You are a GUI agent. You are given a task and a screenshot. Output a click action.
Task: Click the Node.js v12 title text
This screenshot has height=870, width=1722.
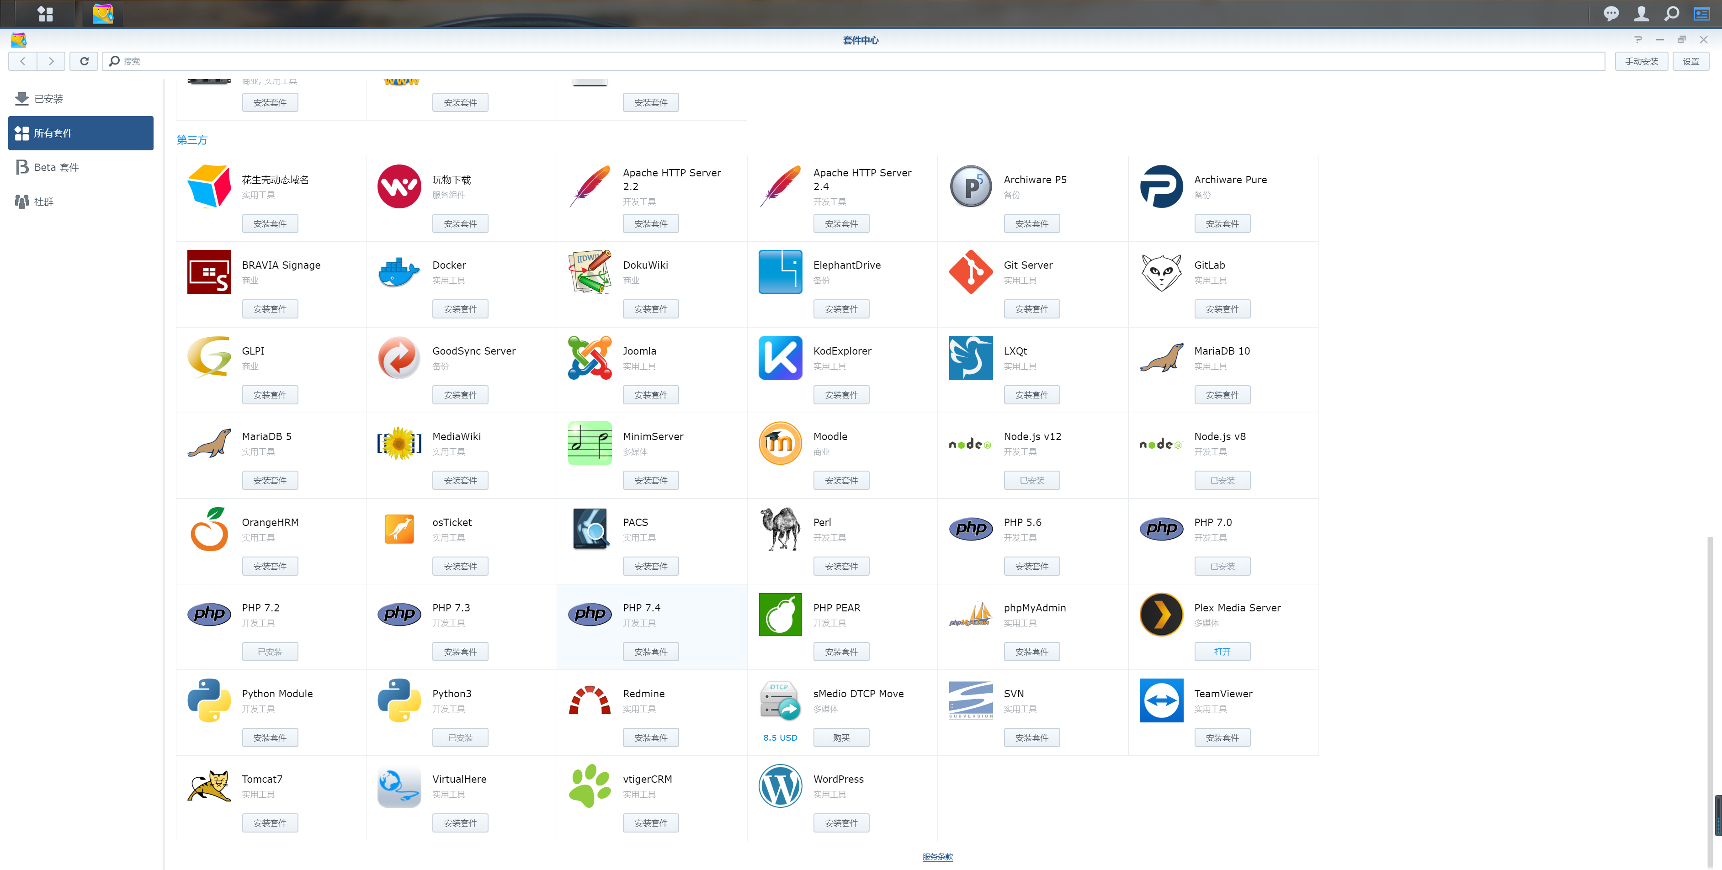[x=1032, y=436]
